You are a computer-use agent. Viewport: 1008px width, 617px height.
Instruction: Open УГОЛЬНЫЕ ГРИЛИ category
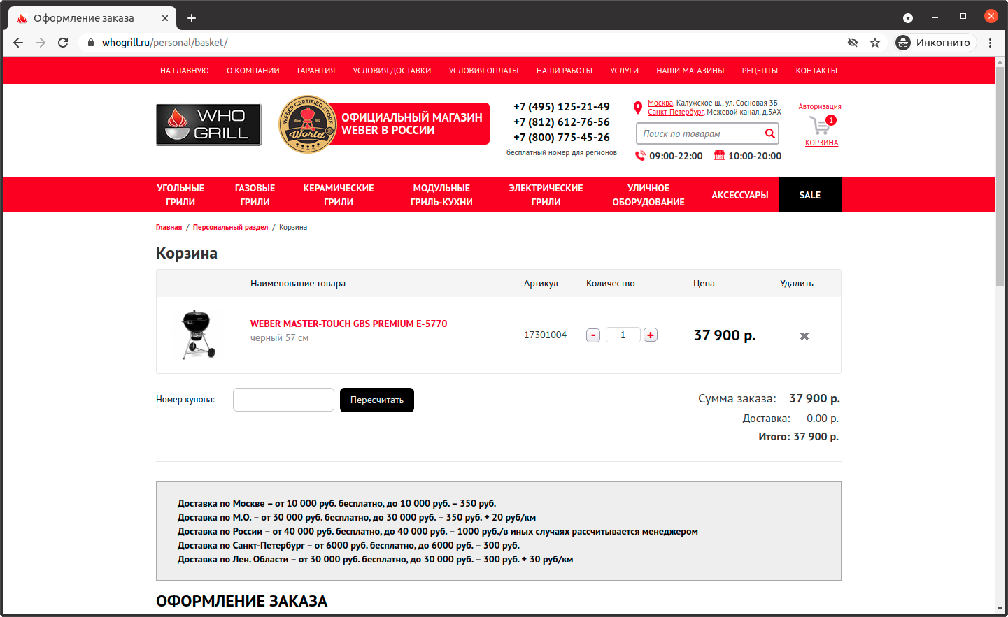[180, 195]
